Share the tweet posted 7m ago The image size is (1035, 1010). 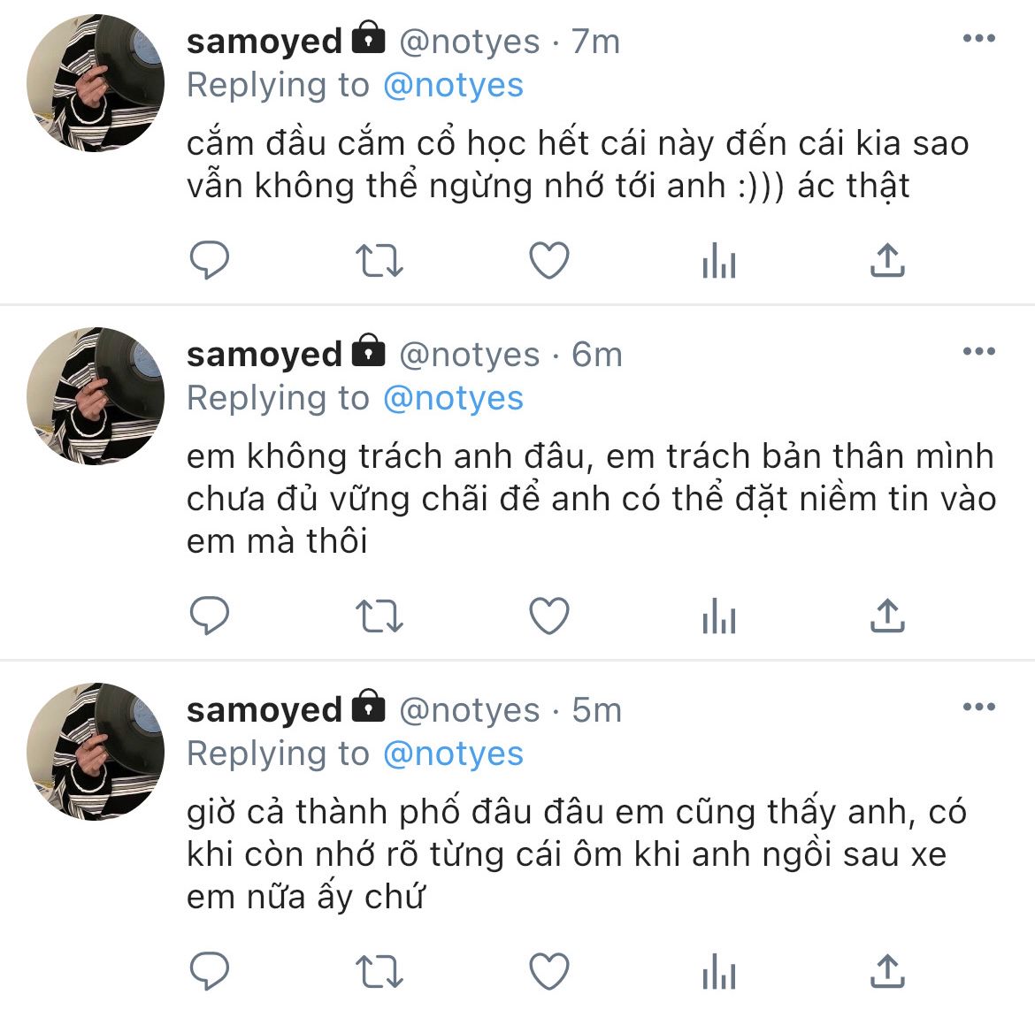pos(888,259)
